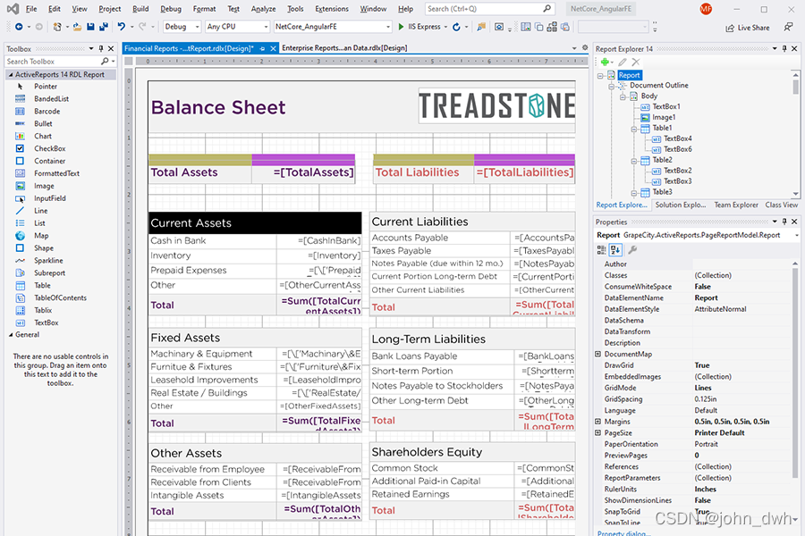
Task: Select the Sparkline control in Toolbox
Action: click(48, 261)
